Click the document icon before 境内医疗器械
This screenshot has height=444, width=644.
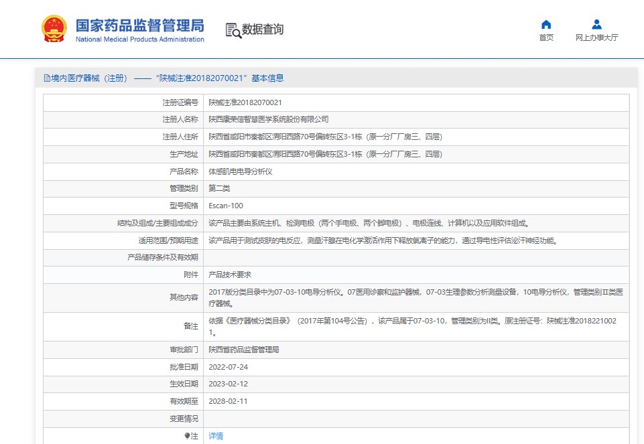coord(47,78)
